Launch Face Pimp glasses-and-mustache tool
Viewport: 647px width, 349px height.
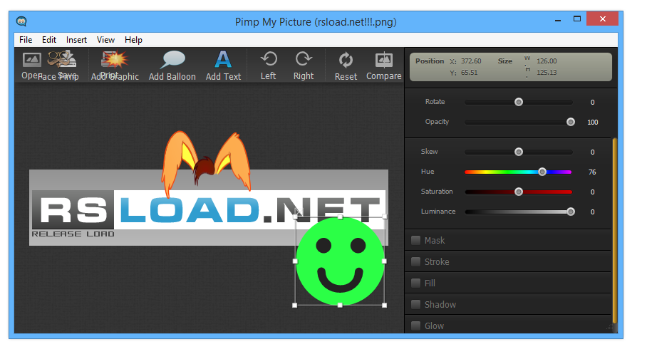pyautogui.click(x=58, y=59)
